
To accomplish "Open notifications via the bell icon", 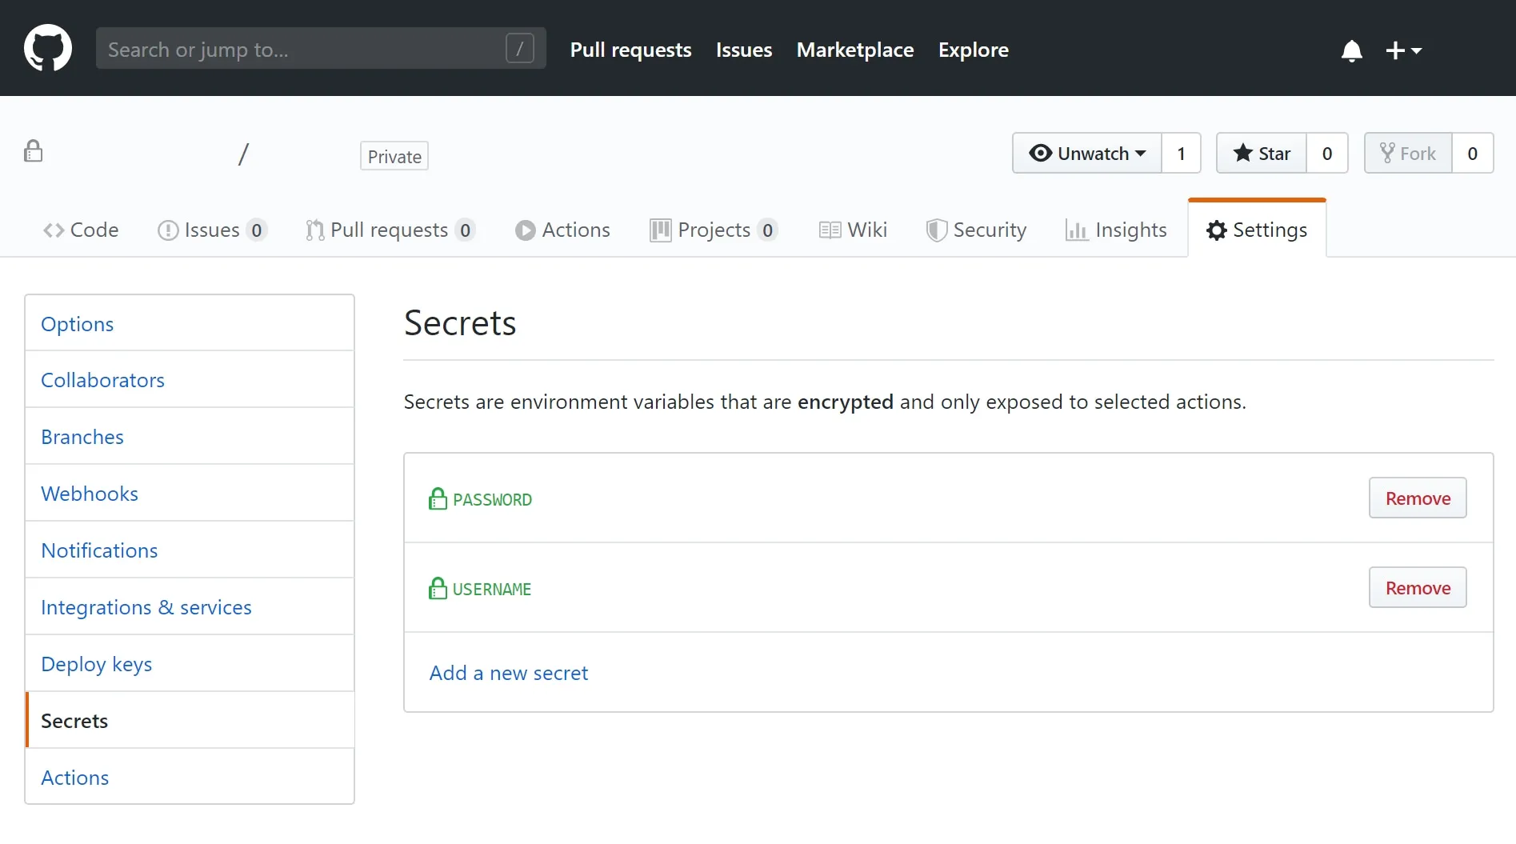I will [x=1351, y=50].
